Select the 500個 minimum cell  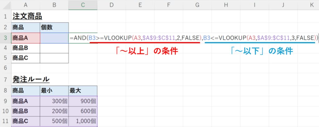[x=54, y=121]
